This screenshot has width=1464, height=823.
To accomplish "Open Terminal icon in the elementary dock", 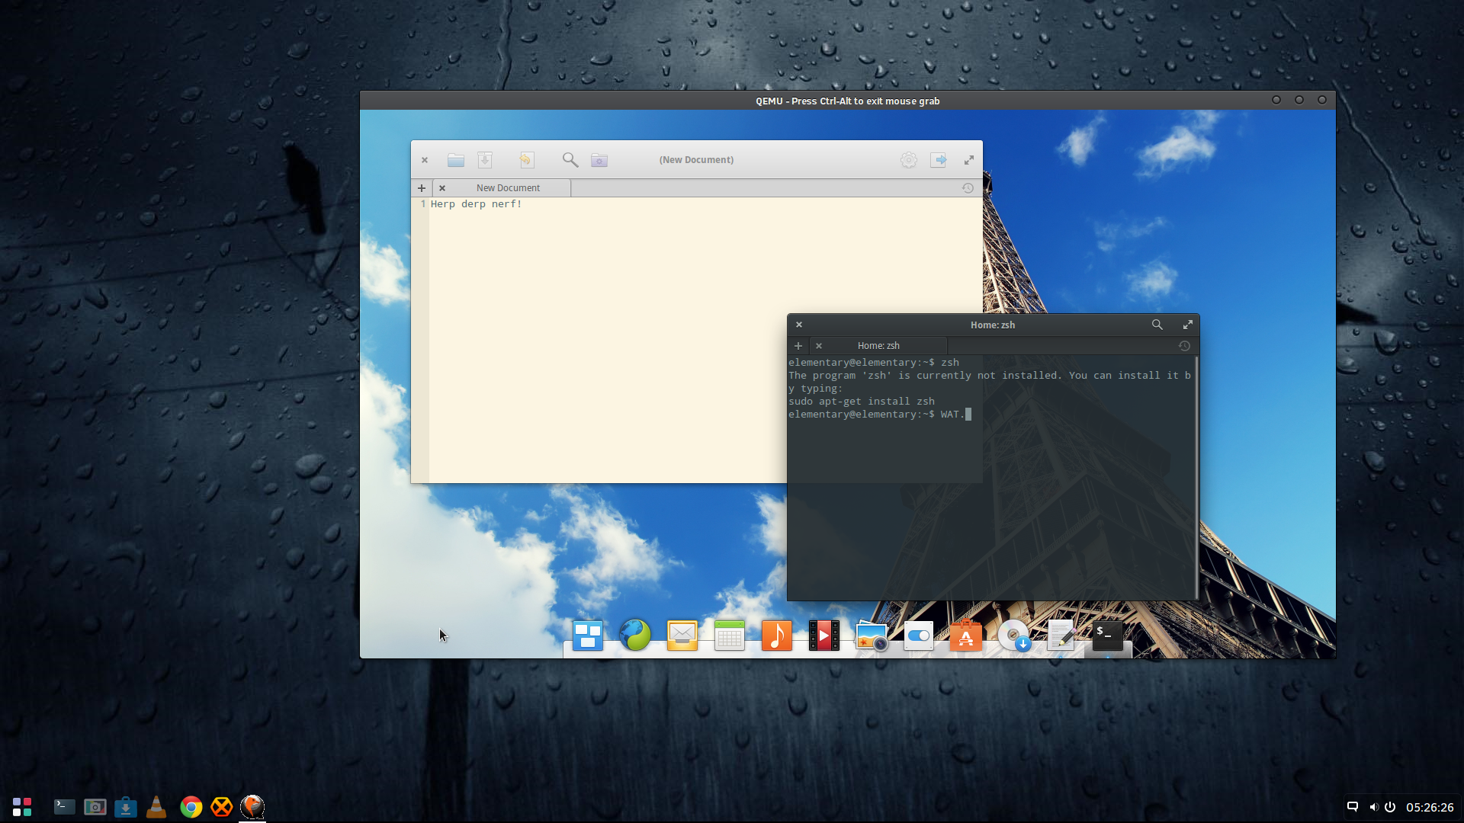I will click(x=1108, y=636).
